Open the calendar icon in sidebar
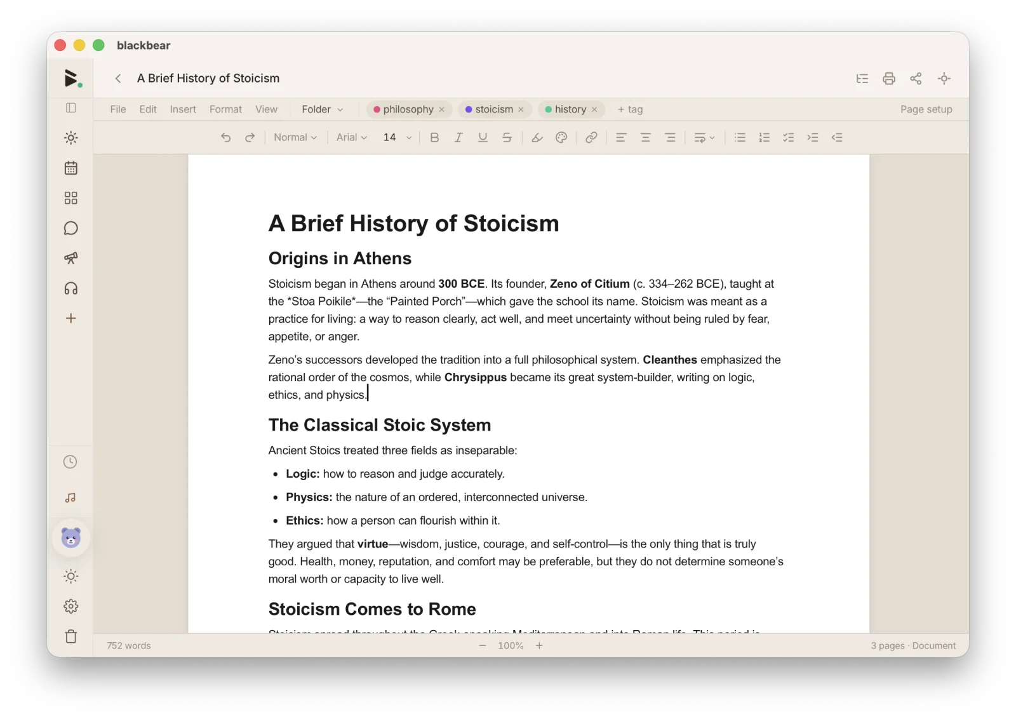 click(x=71, y=168)
